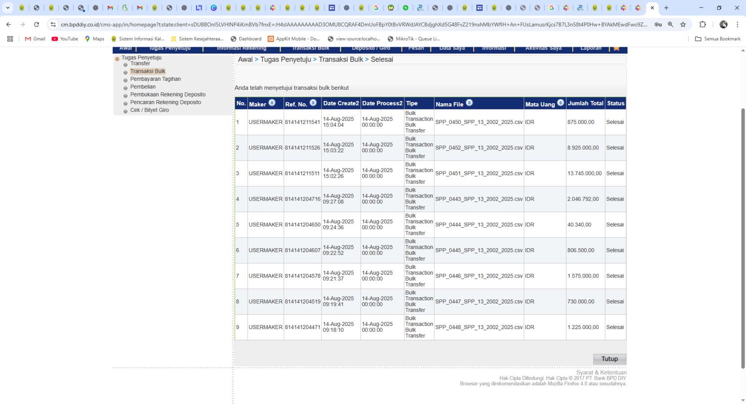This screenshot has width=746, height=404.
Task: Open Chrome extensions puzzle icon
Action: coord(703,24)
